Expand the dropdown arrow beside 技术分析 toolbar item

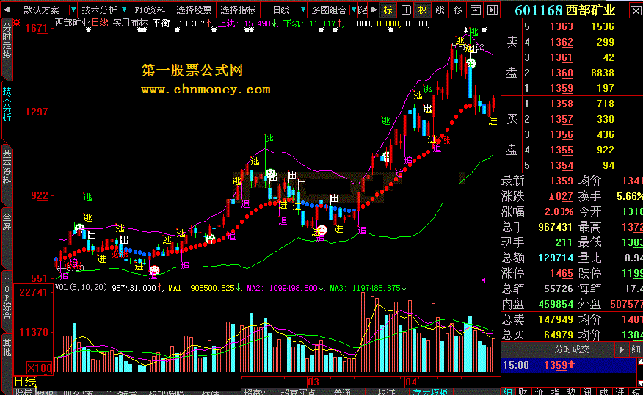(124, 10)
